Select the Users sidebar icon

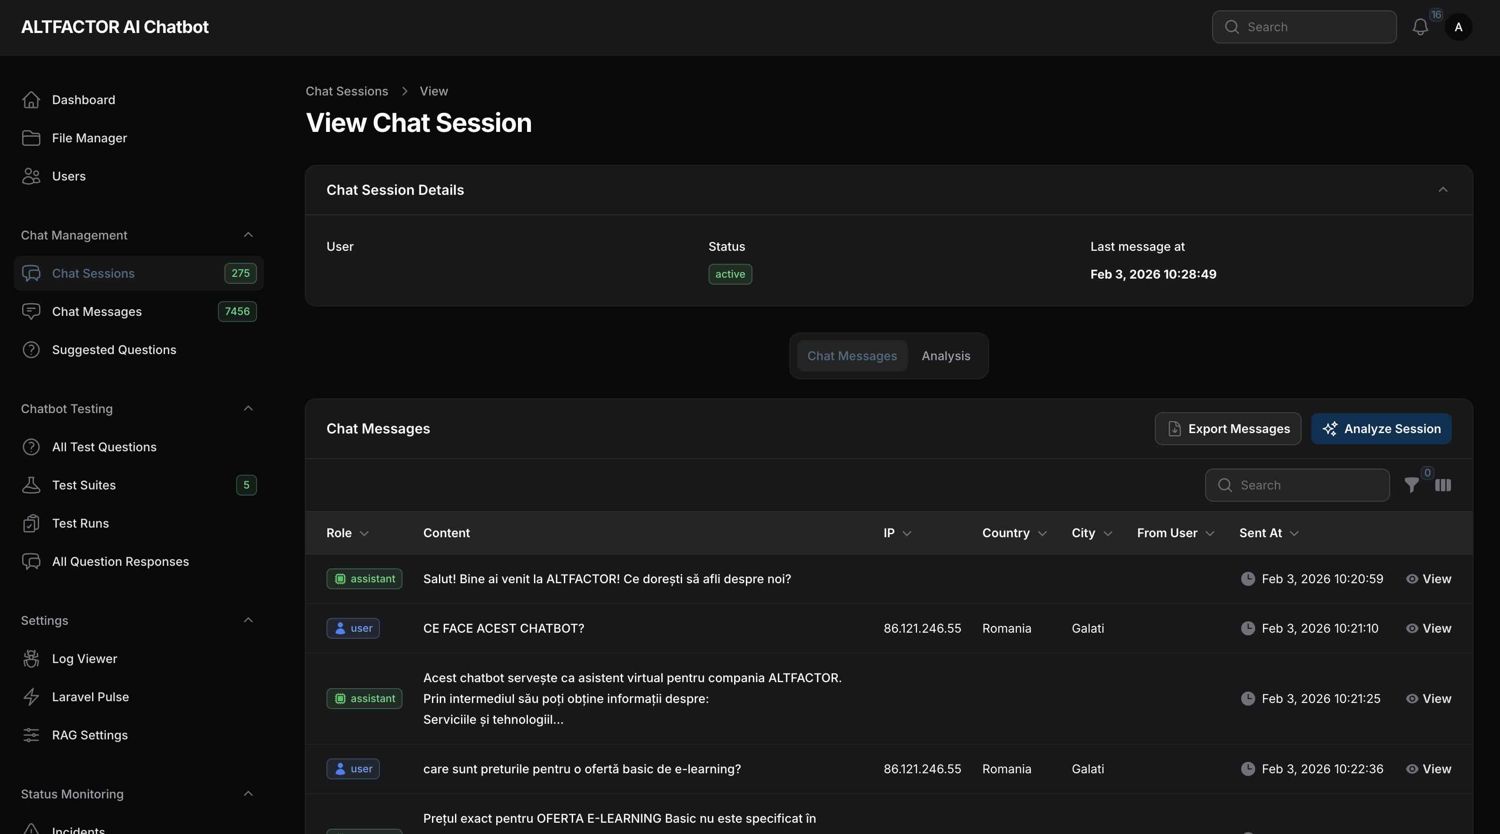(x=31, y=176)
